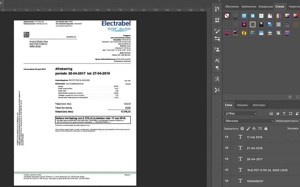Apply the beige outlined frame style swatch
The image size is (300, 187).
252,24
